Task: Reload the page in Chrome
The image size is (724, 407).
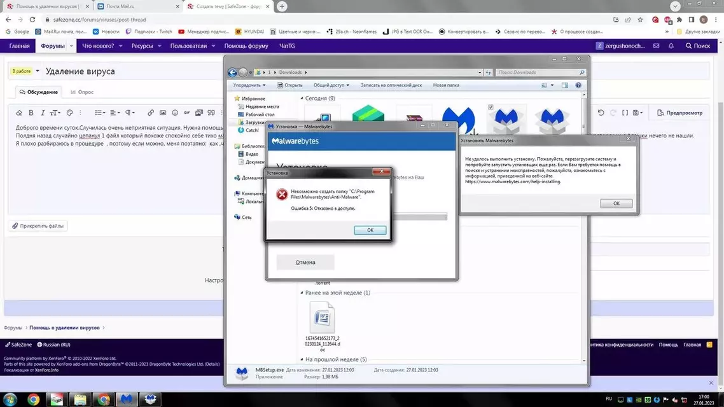Action: tap(32, 19)
